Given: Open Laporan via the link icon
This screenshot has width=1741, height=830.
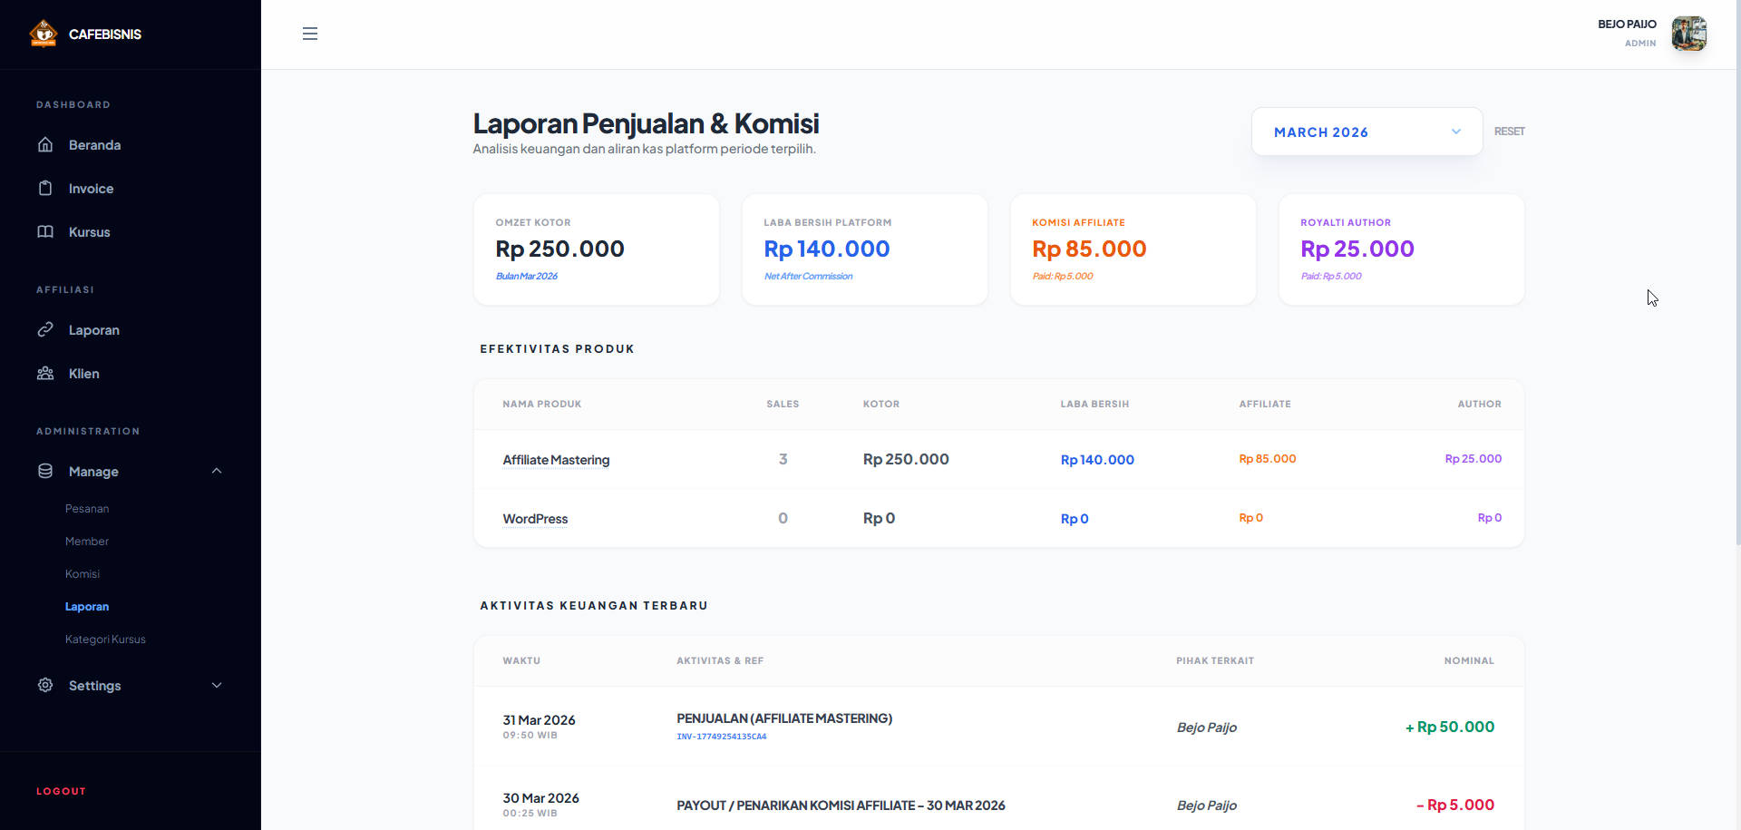Looking at the screenshot, I should (45, 329).
